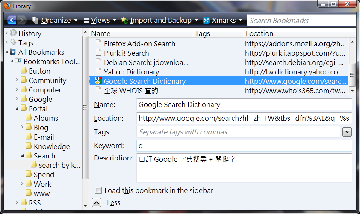
Task: Click the History clock icon
Action: click(x=13, y=33)
